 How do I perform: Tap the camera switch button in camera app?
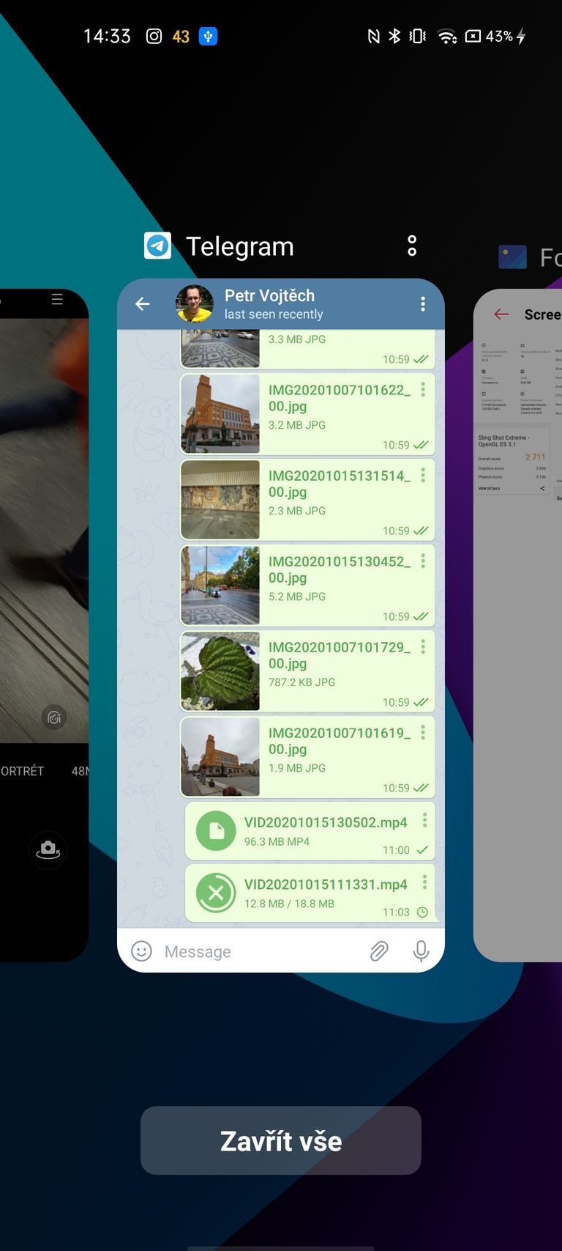pos(48,849)
